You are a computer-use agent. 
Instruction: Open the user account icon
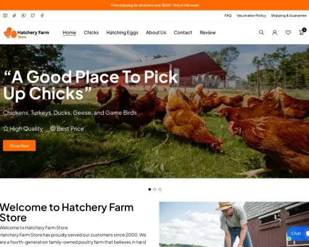coord(274,32)
